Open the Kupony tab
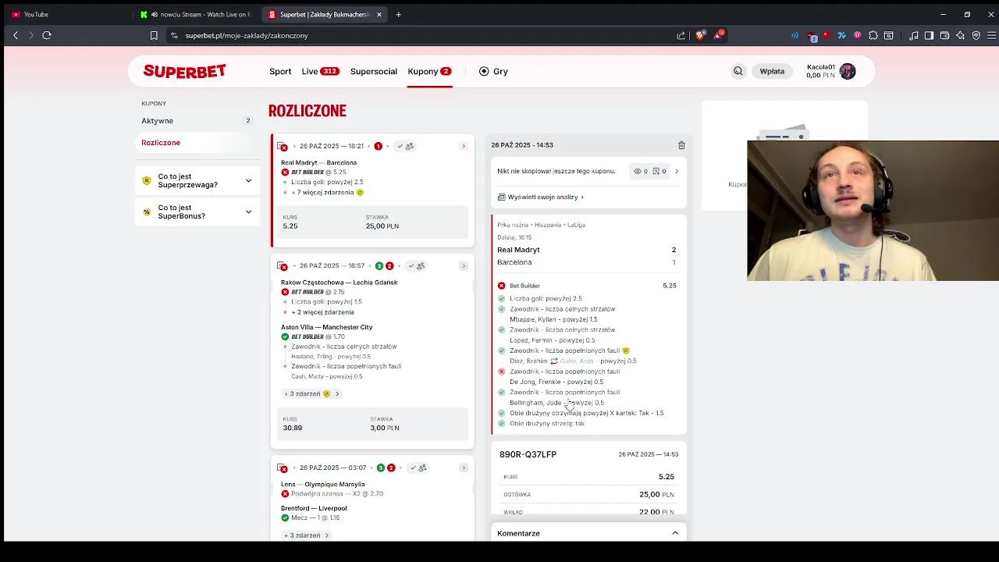The height and width of the screenshot is (562, 999). [429, 71]
